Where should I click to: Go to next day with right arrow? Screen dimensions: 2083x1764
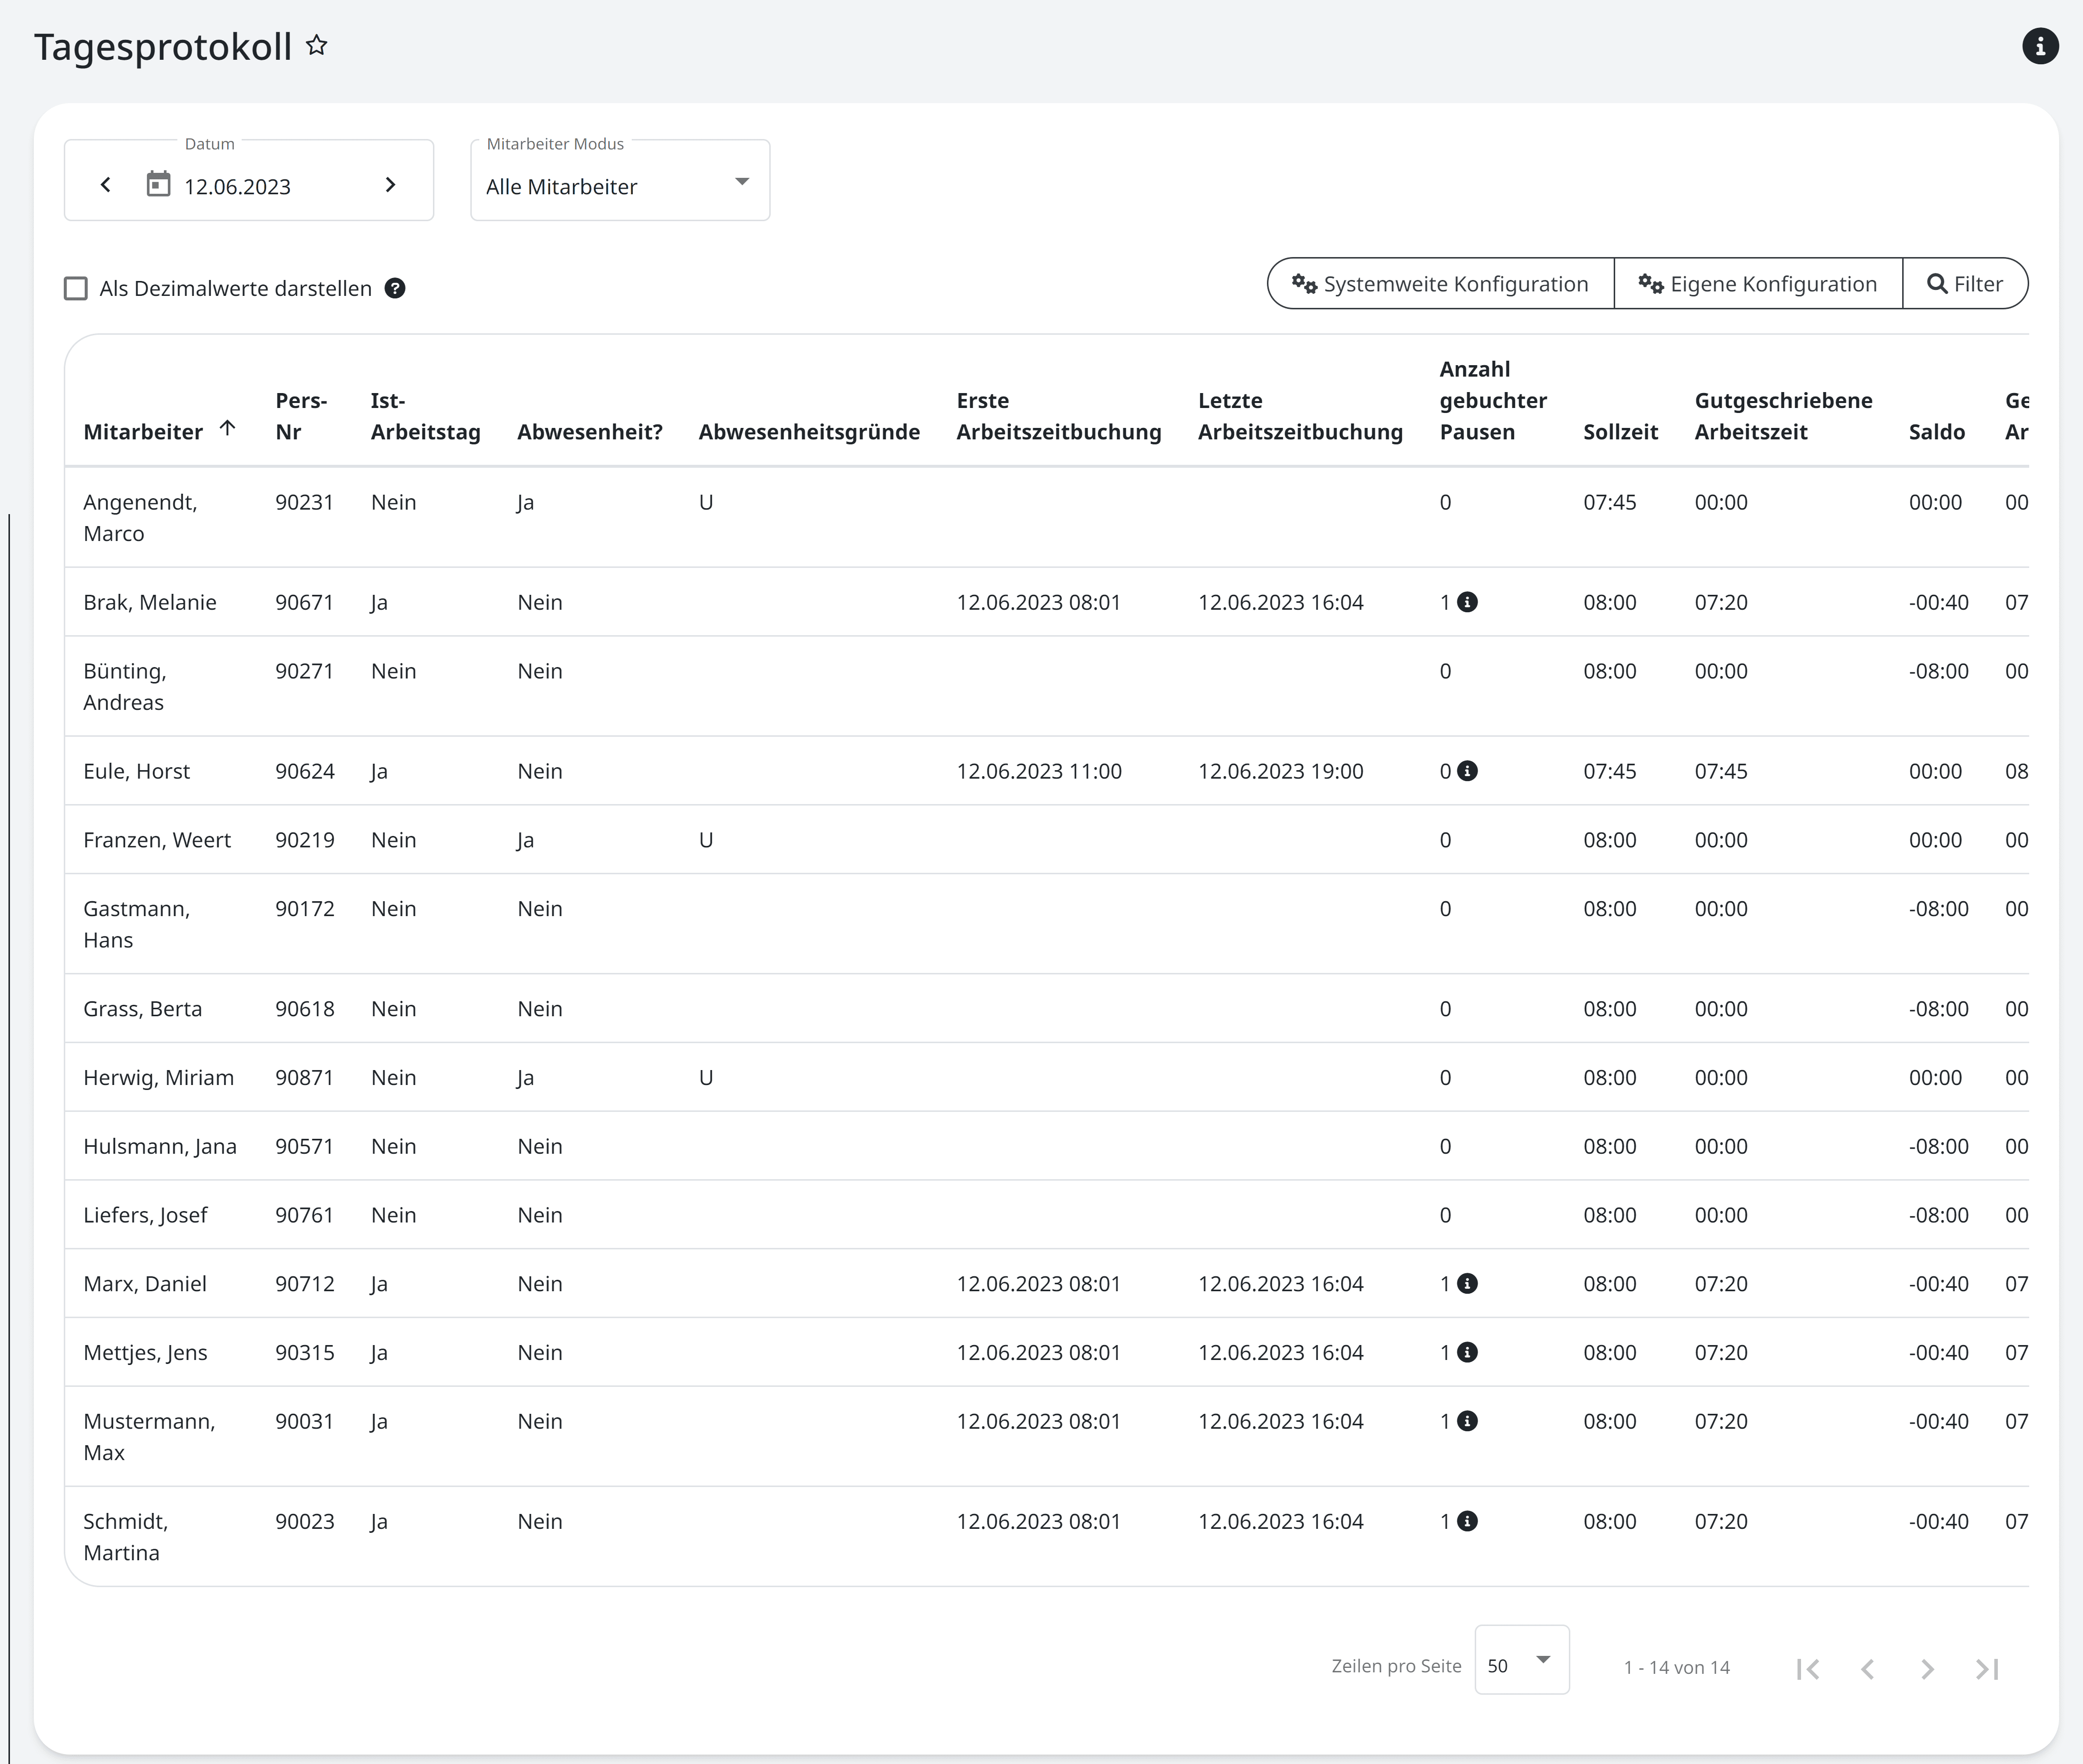point(390,185)
